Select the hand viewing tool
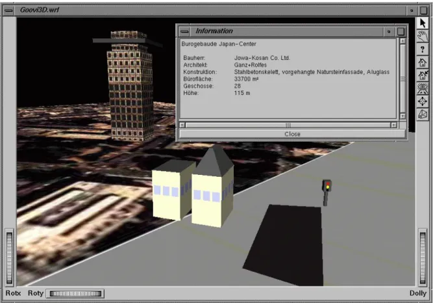The image size is (433, 303). (x=423, y=36)
